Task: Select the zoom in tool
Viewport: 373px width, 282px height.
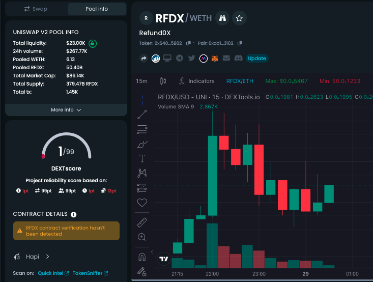Action: 142,237
